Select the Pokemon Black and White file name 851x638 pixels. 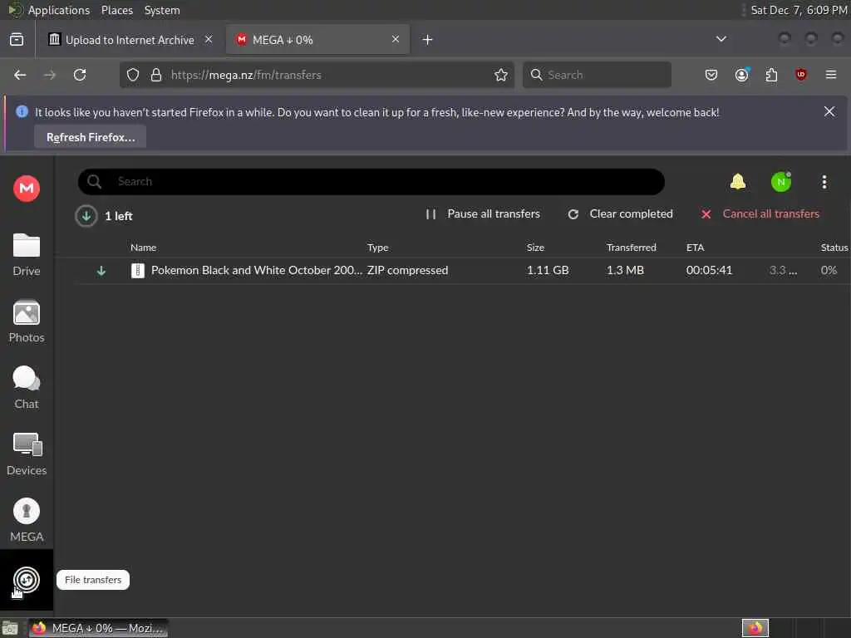[256, 270]
